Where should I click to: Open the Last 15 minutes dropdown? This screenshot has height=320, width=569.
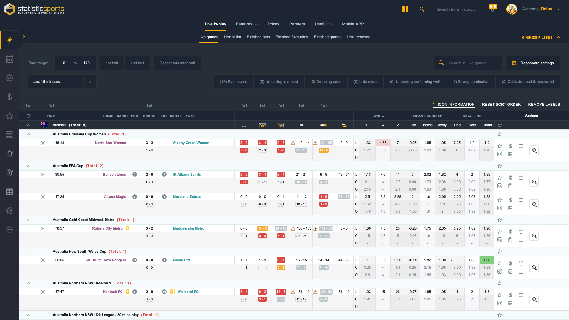coord(62,81)
